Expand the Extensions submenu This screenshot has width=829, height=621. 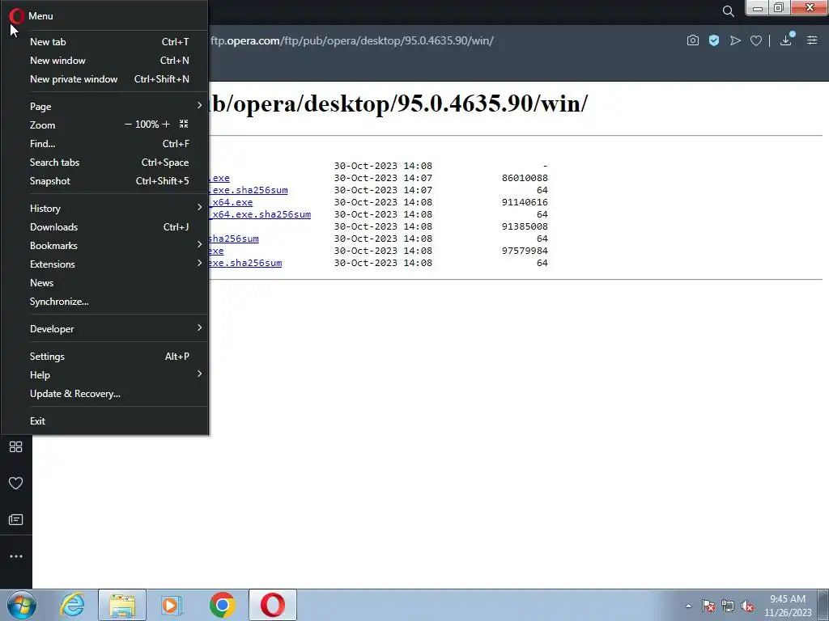pyautogui.click(x=105, y=264)
